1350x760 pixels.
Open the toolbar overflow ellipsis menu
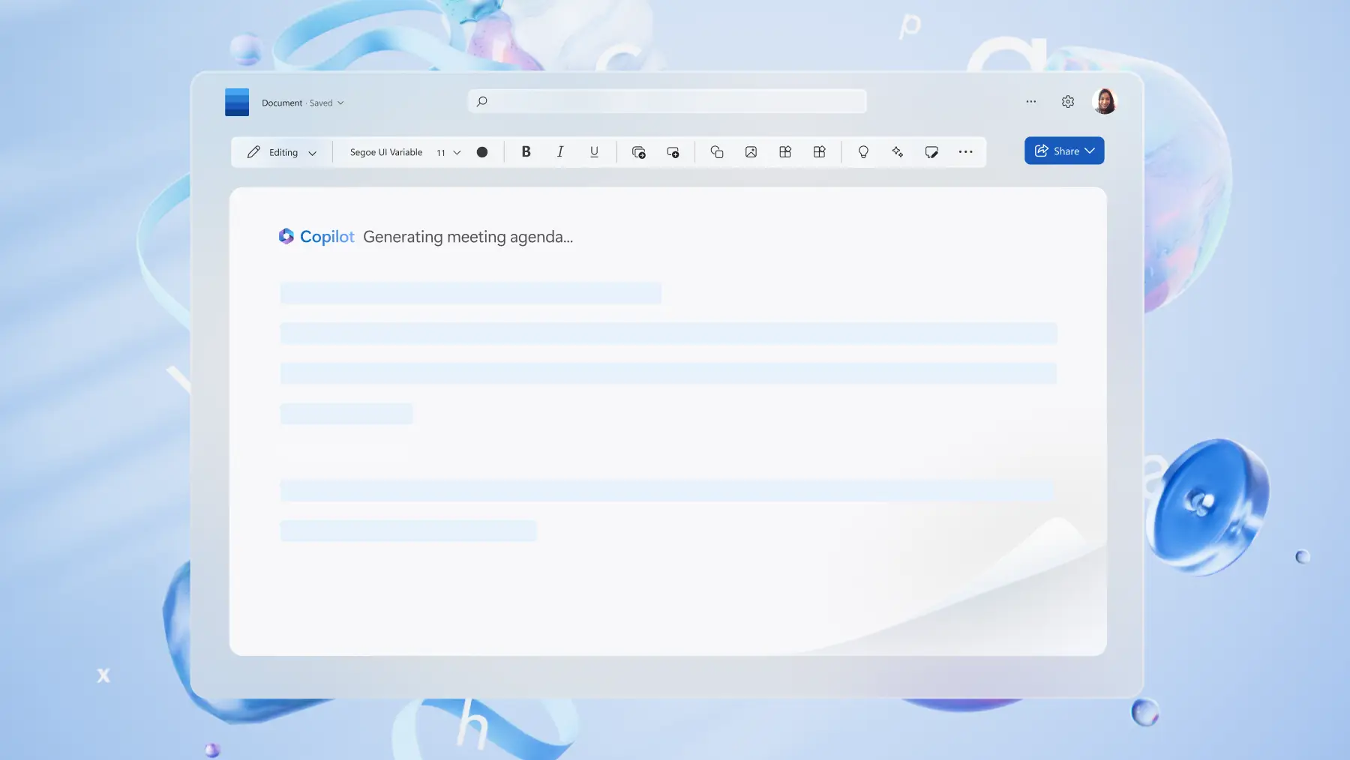click(x=966, y=151)
